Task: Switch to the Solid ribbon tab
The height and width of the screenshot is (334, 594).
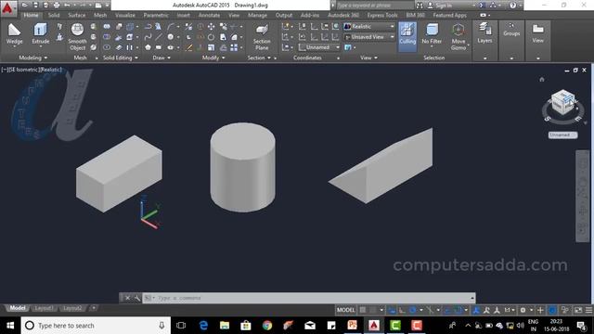Action: coord(54,15)
